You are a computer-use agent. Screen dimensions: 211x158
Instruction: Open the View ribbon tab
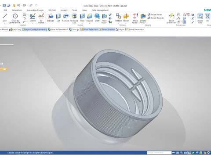pos(84,10)
